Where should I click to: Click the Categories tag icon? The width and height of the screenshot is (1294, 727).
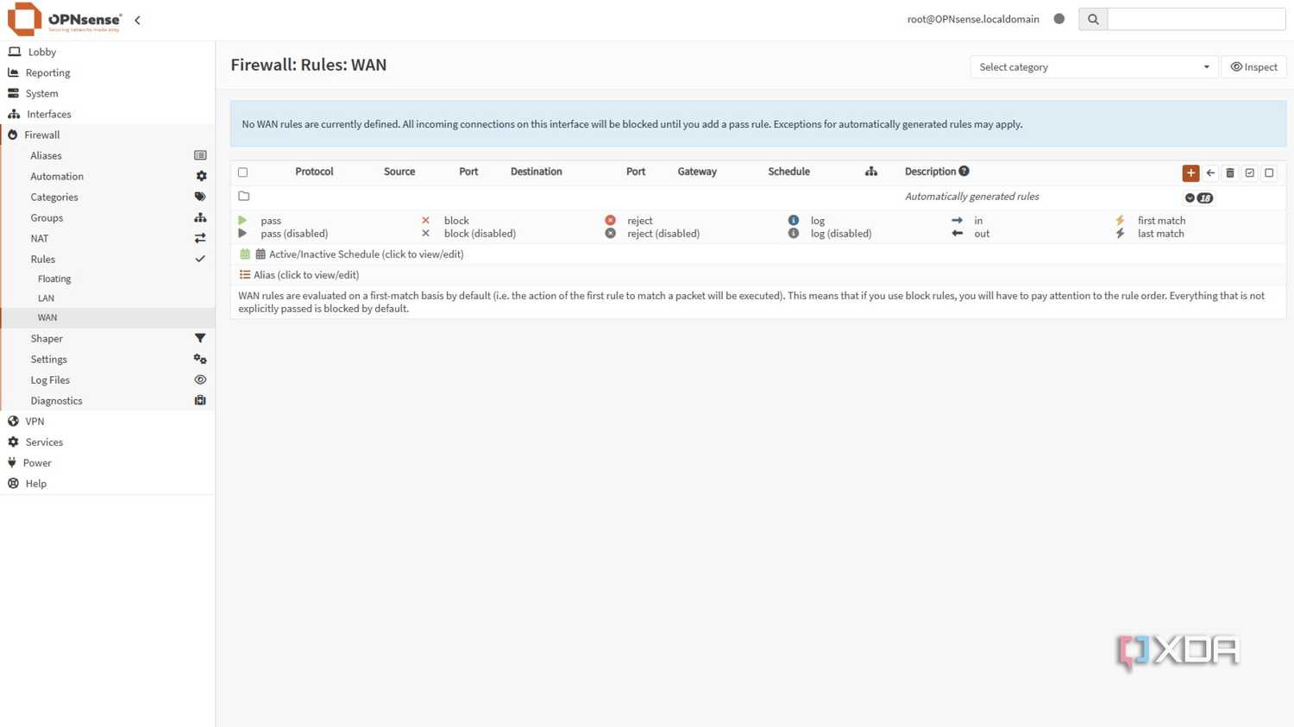pos(200,197)
